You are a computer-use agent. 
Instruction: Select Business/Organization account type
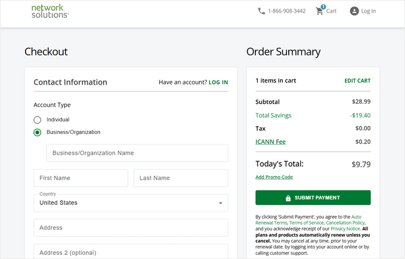click(x=38, y=132)
